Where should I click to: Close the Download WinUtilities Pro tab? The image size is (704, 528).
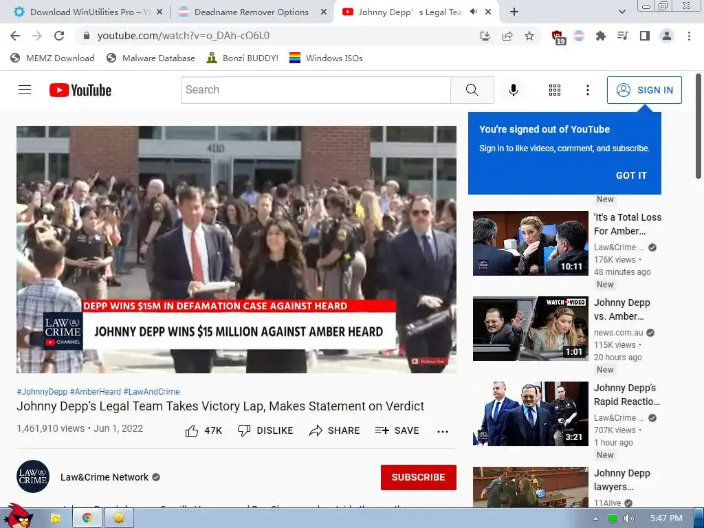[x=159, y=12]
